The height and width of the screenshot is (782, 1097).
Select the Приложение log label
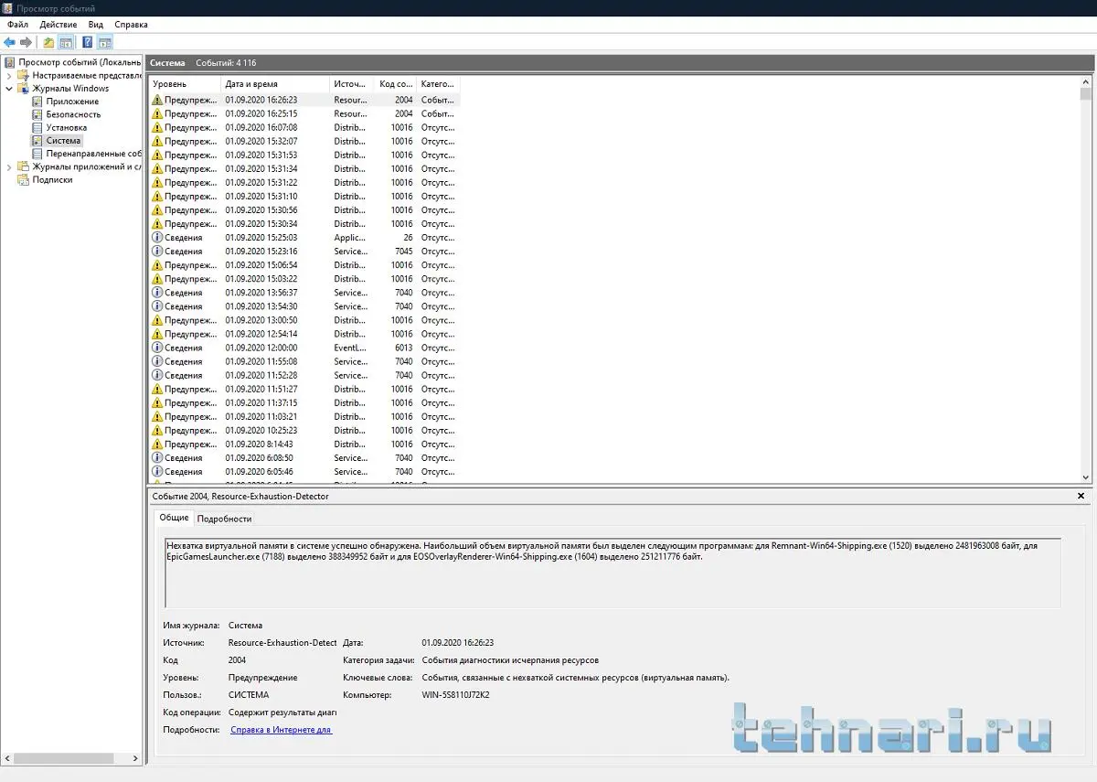click(72, 102)
